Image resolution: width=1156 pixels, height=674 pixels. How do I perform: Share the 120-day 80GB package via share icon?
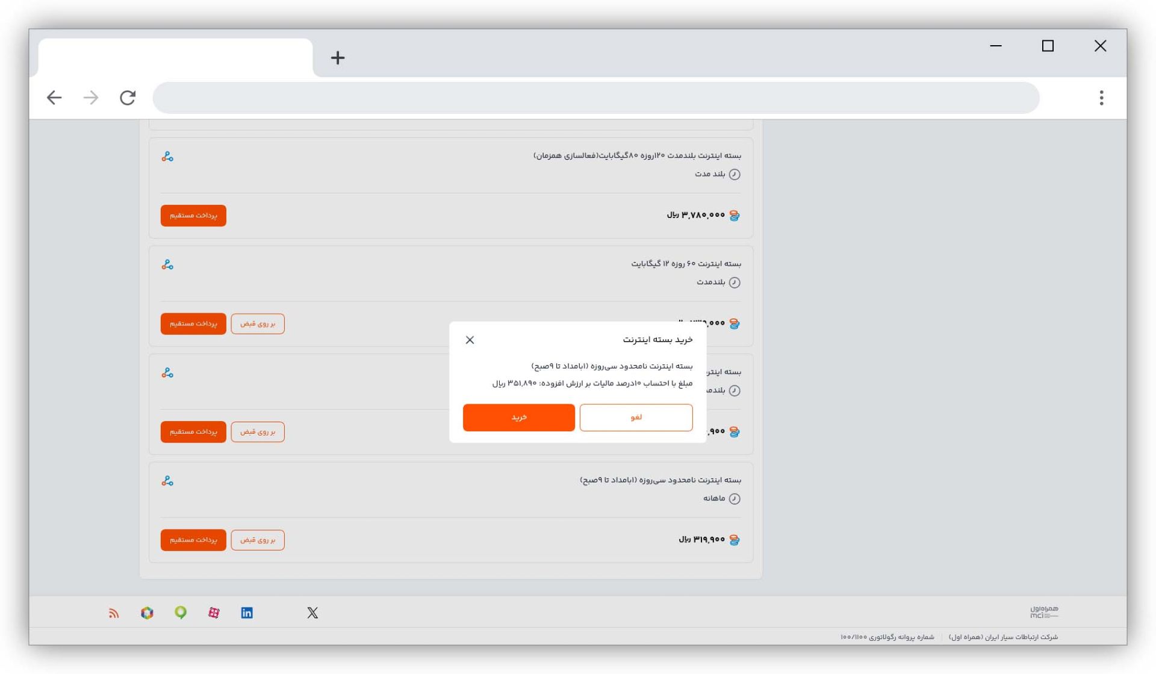pos(167,157)
